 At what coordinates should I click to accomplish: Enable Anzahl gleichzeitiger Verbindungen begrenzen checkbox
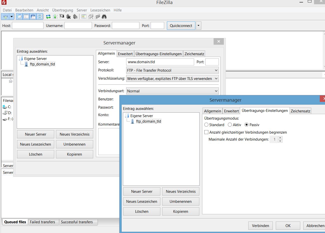(x=206, y=132)
